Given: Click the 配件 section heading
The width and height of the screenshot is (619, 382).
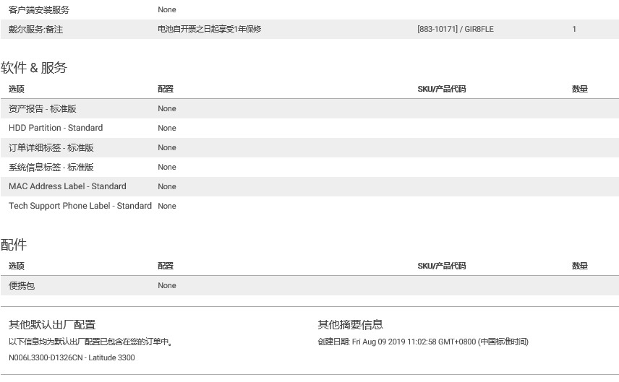Looking at the screenshot, I should pos(14,245).
